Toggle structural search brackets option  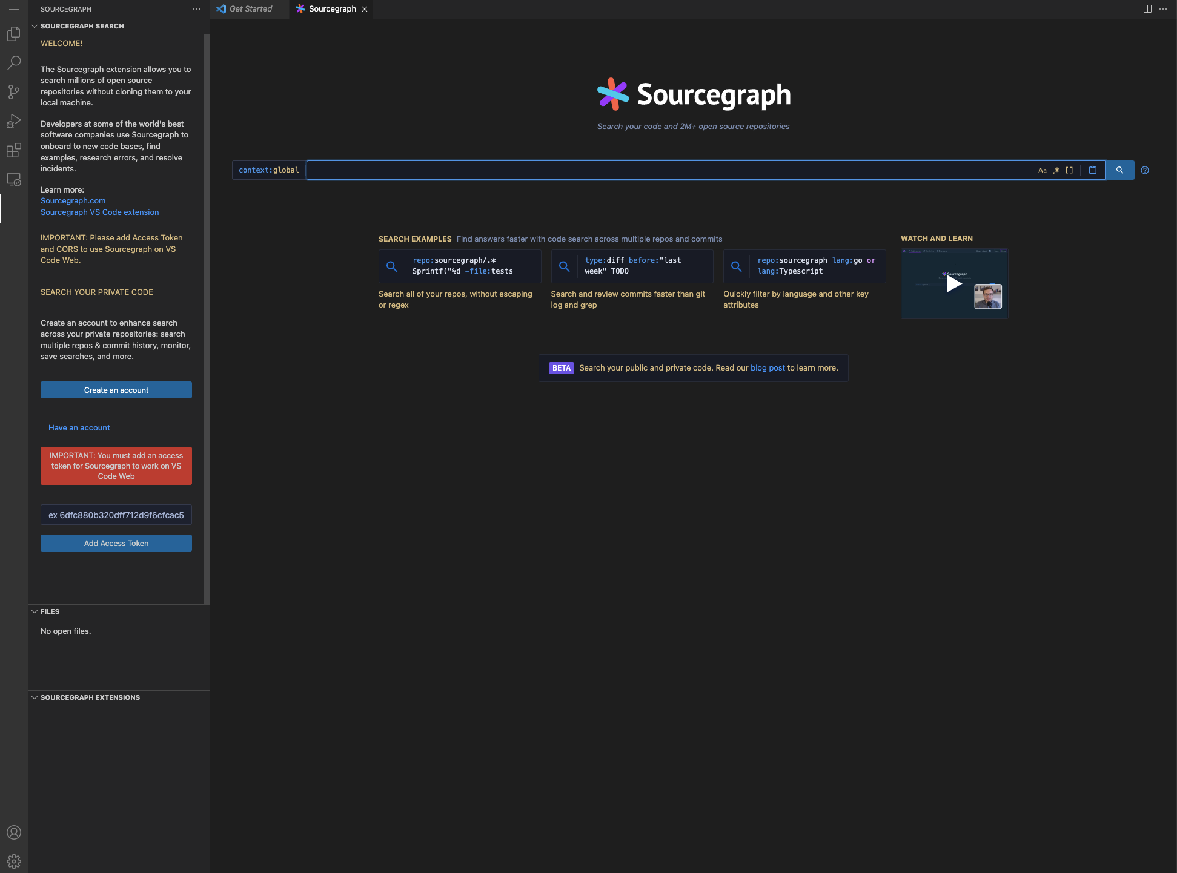[x=1069, y=170]
